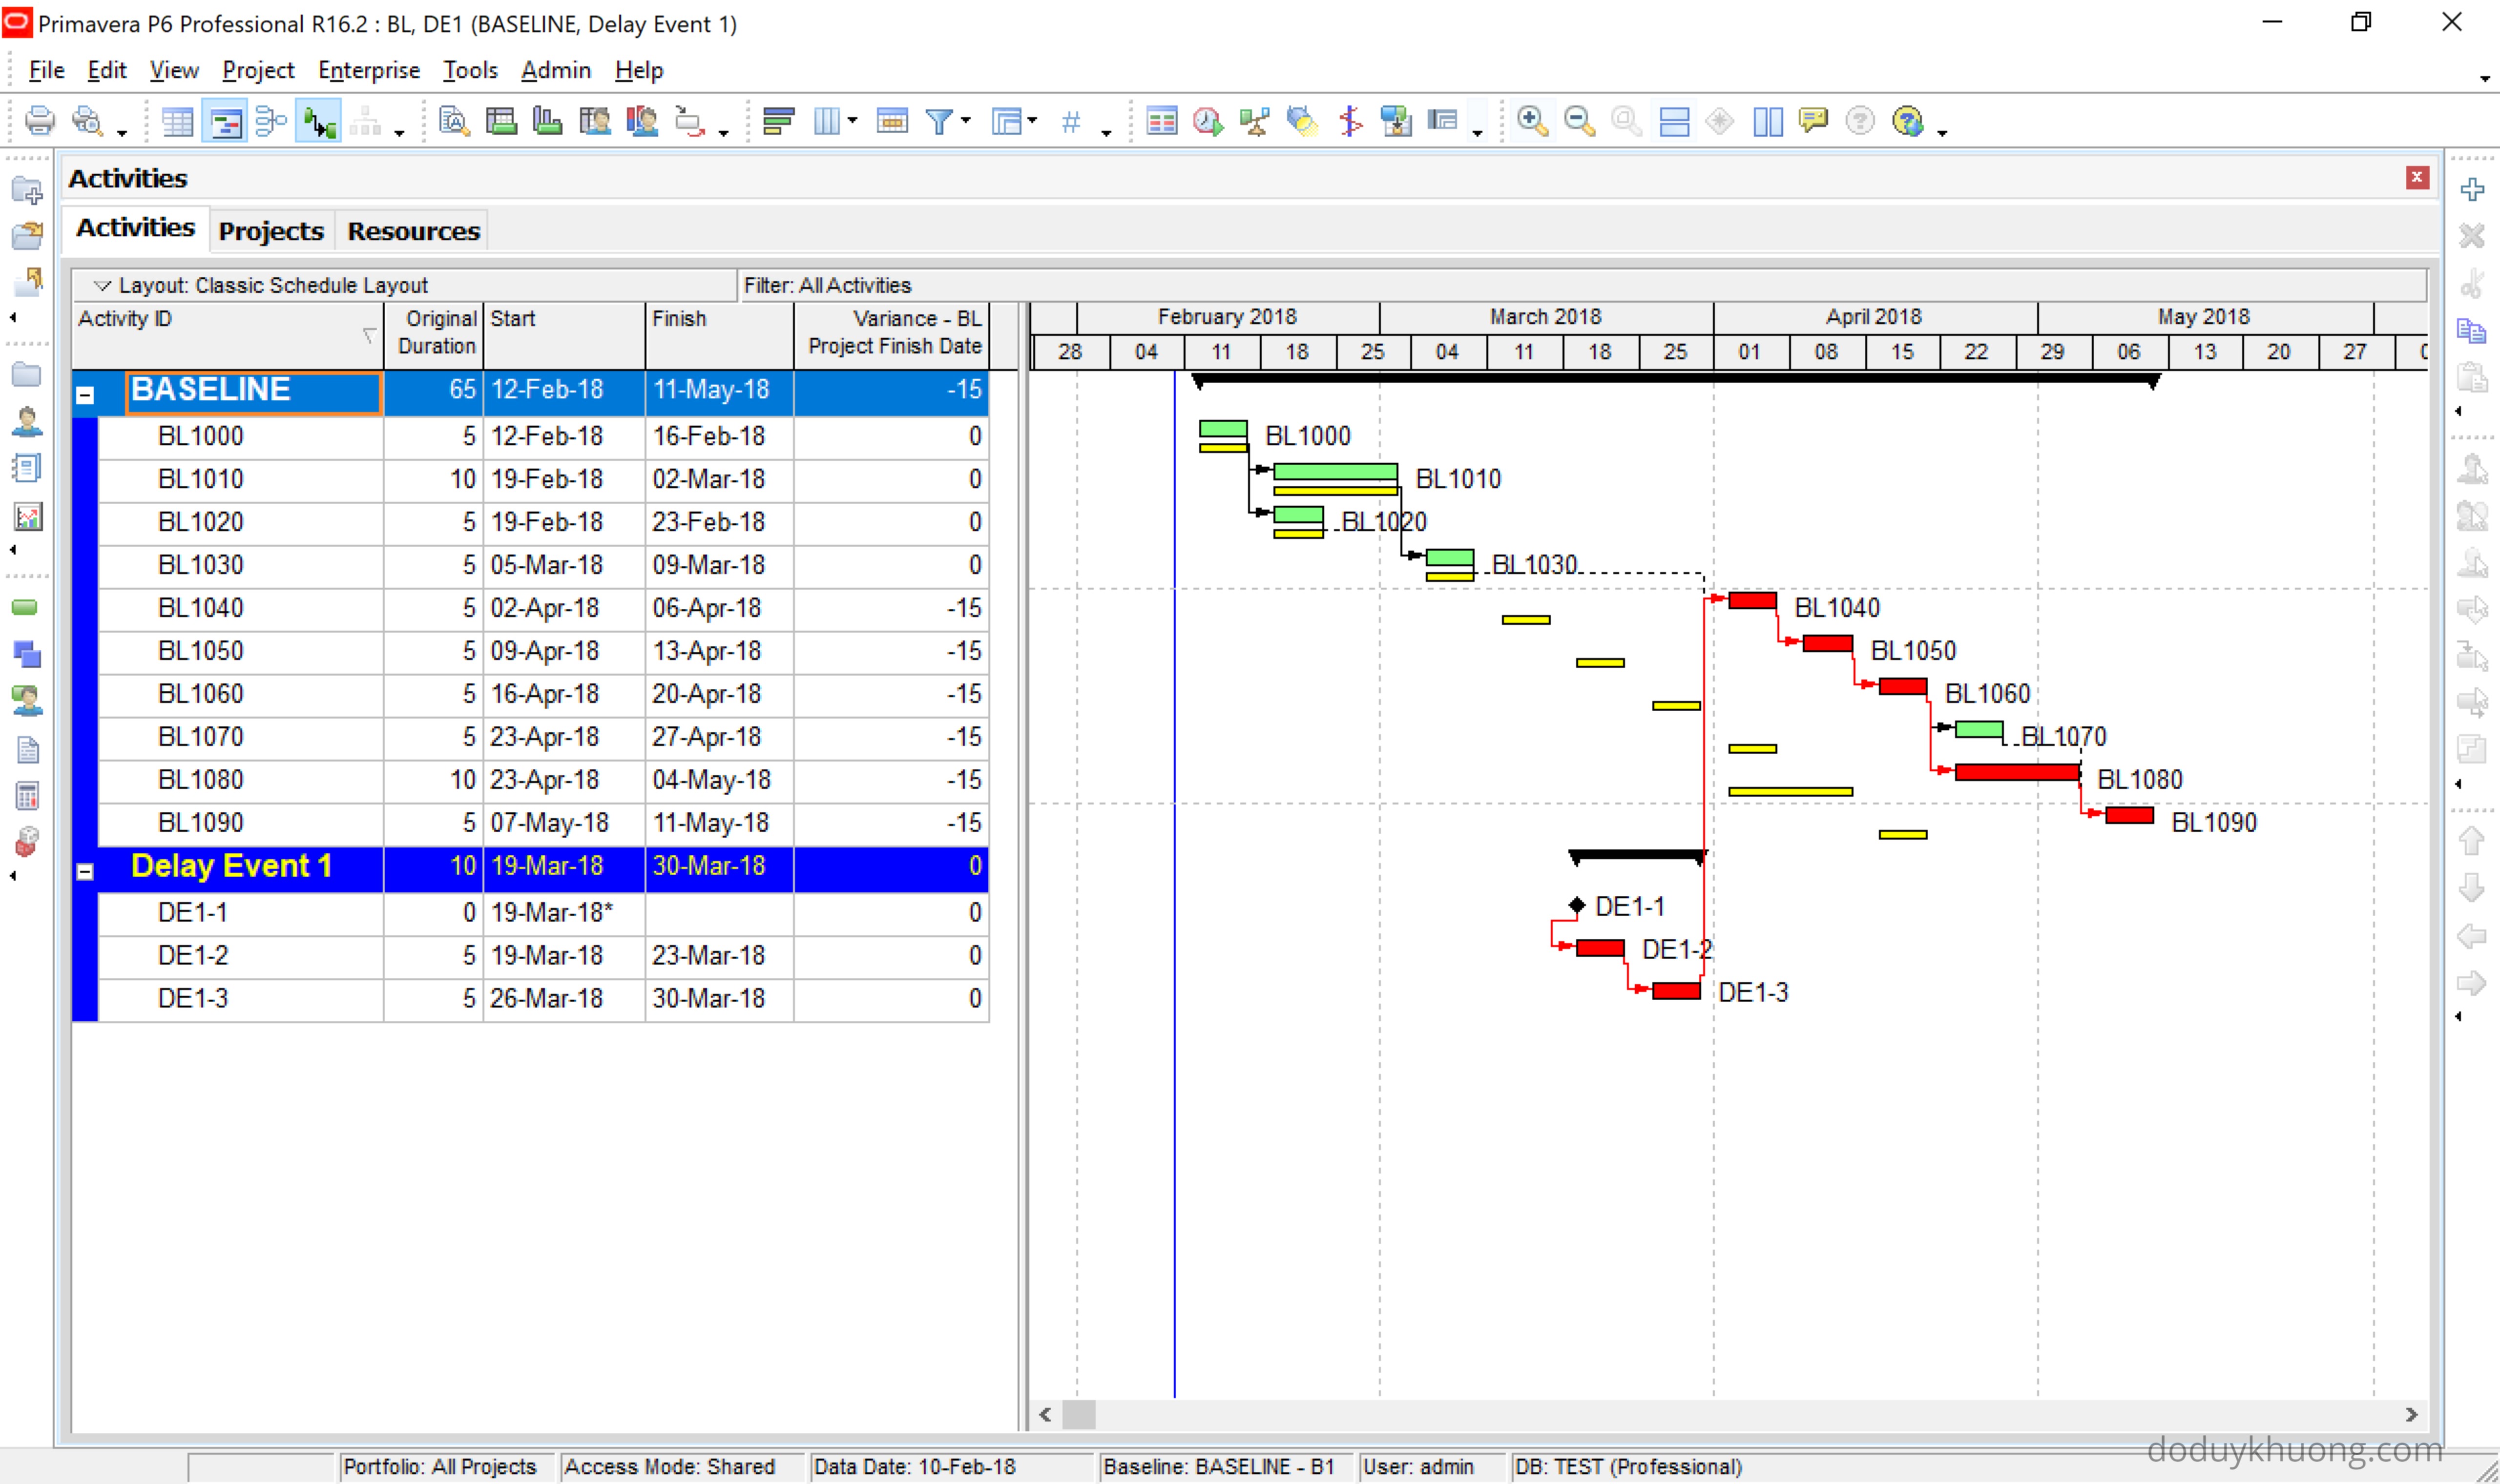2500x1484 pixels.
Task: Open the Enterprise menu
Action: pyautogui.click(x=368, y=70)
